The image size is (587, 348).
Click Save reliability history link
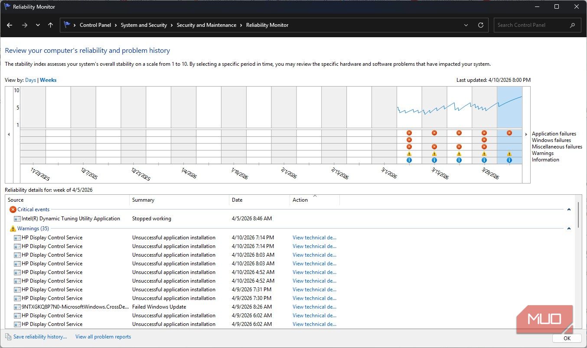(40, 337)
